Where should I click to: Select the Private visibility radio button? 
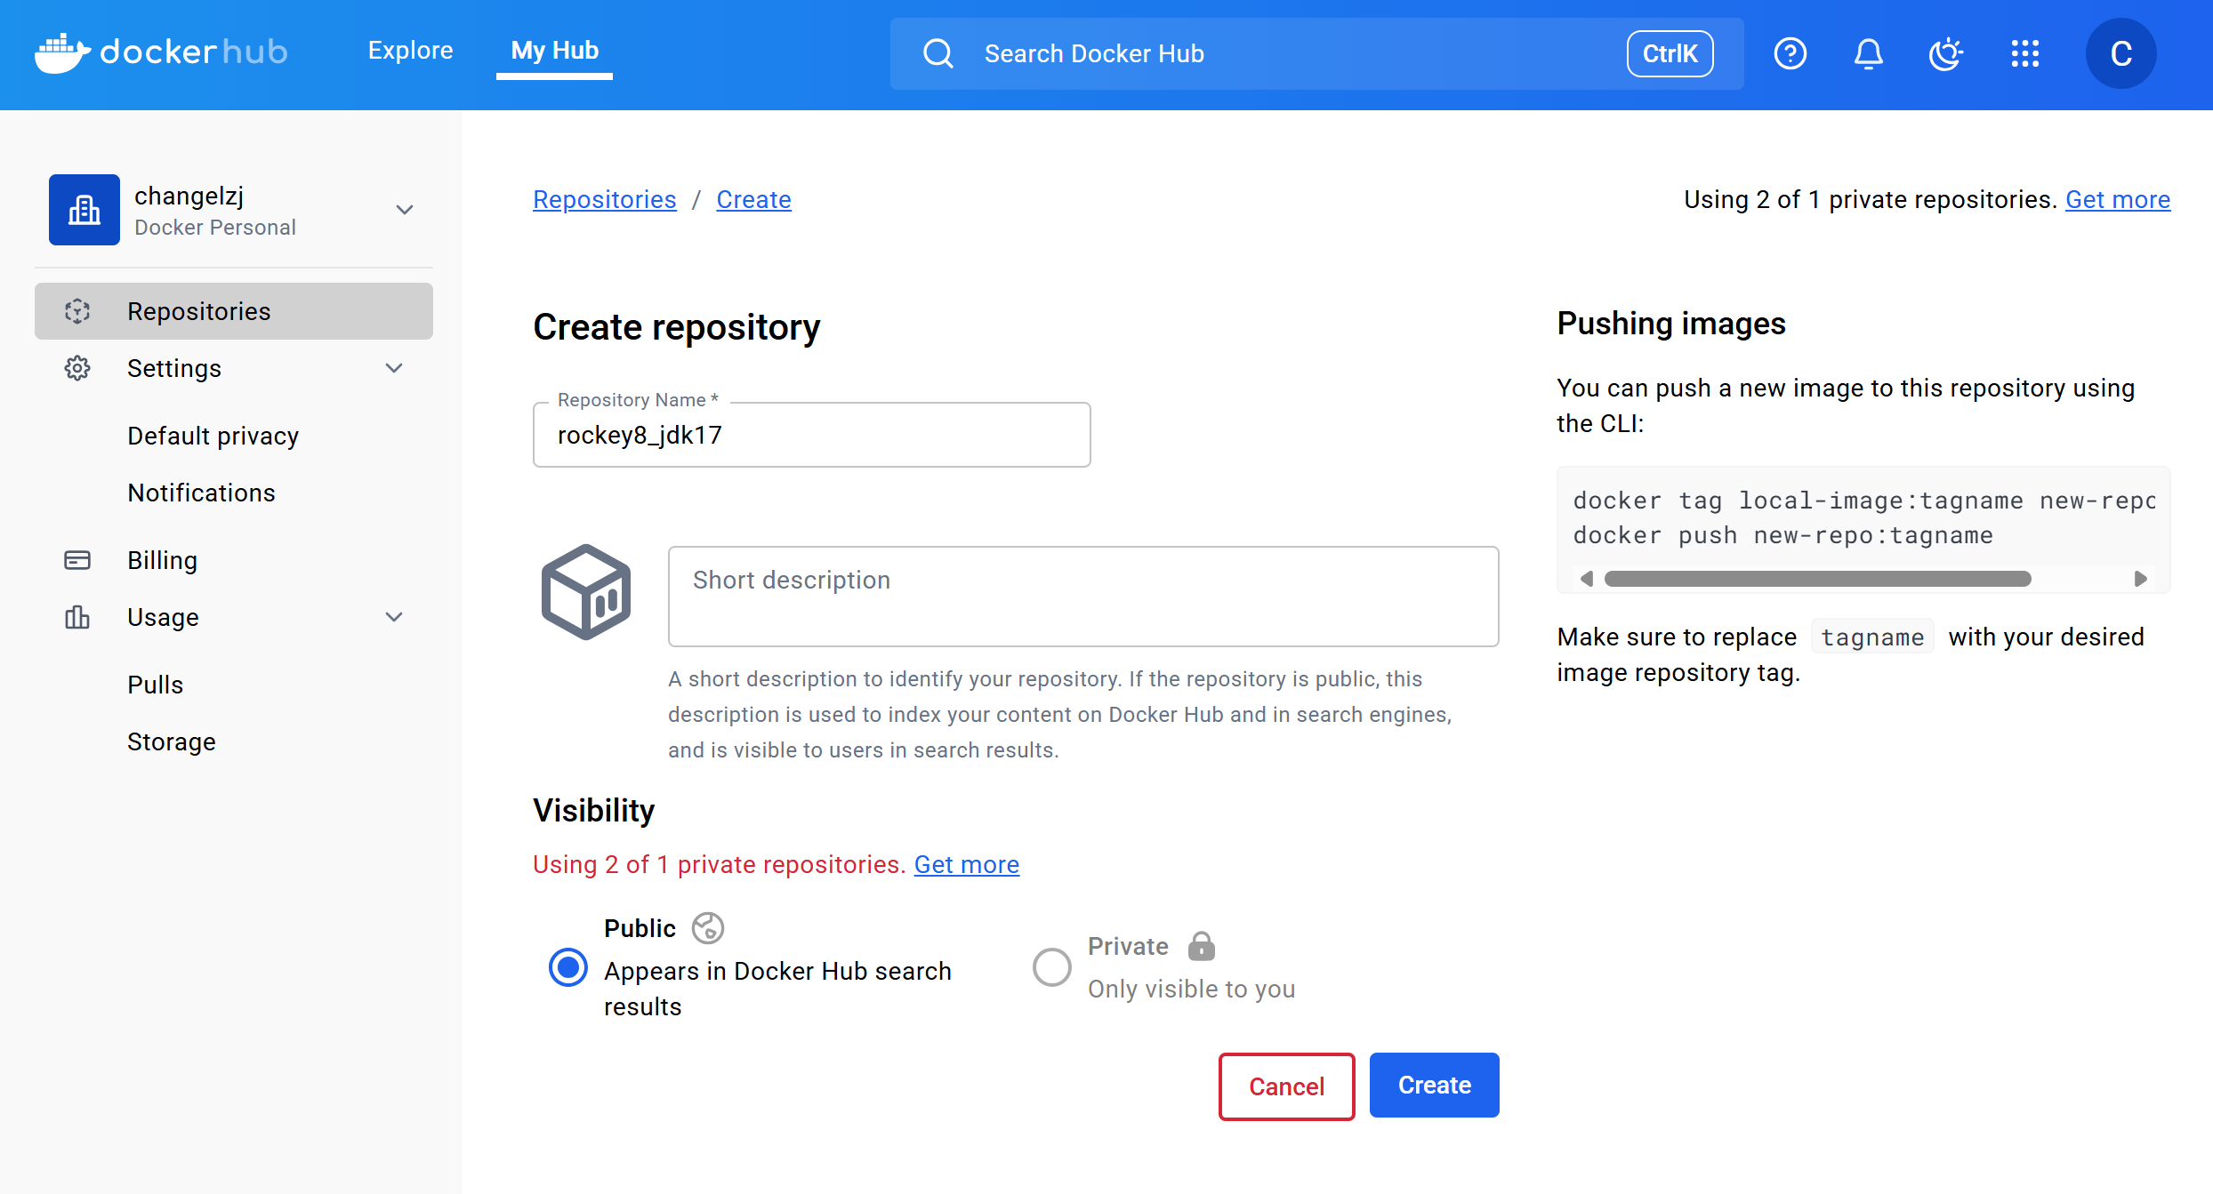pyautogui.click(x=1052, y=967)
